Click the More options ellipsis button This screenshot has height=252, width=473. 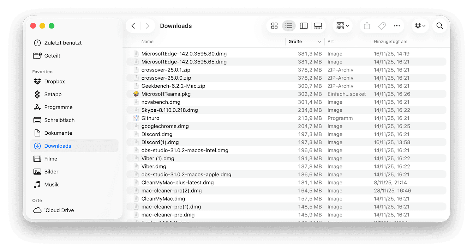tap(397, 26)
